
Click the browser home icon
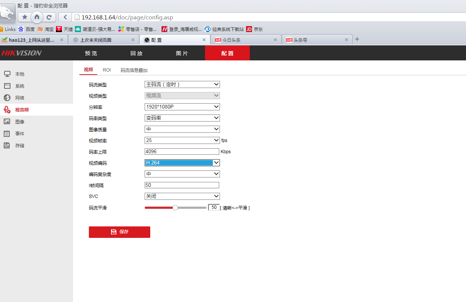pos(37,17)
